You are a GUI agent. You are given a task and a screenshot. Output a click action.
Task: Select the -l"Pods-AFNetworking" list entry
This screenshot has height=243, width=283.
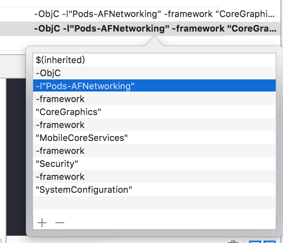point(154,86)
